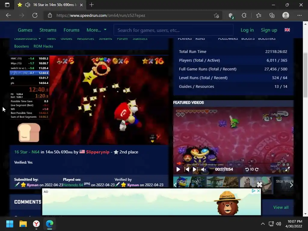Open Slipperynip's user profile
Image resolution: width=308 pixels, height=231 pixels.
(x=98, y=152)
